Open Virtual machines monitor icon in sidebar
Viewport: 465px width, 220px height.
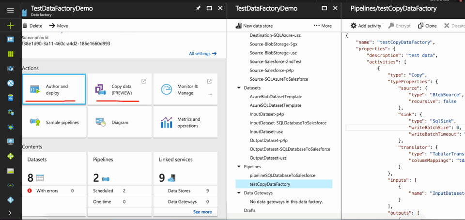point(11,142)
